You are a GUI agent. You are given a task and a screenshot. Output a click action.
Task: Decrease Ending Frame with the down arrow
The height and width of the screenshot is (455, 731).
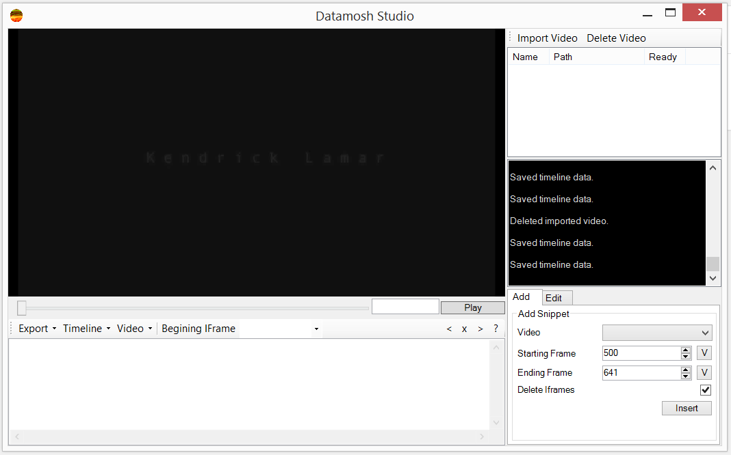click(685, 376)
